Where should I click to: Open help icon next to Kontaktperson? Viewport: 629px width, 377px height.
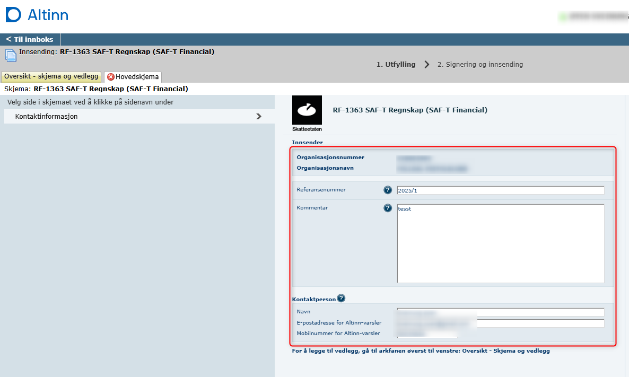coord(341,299)
